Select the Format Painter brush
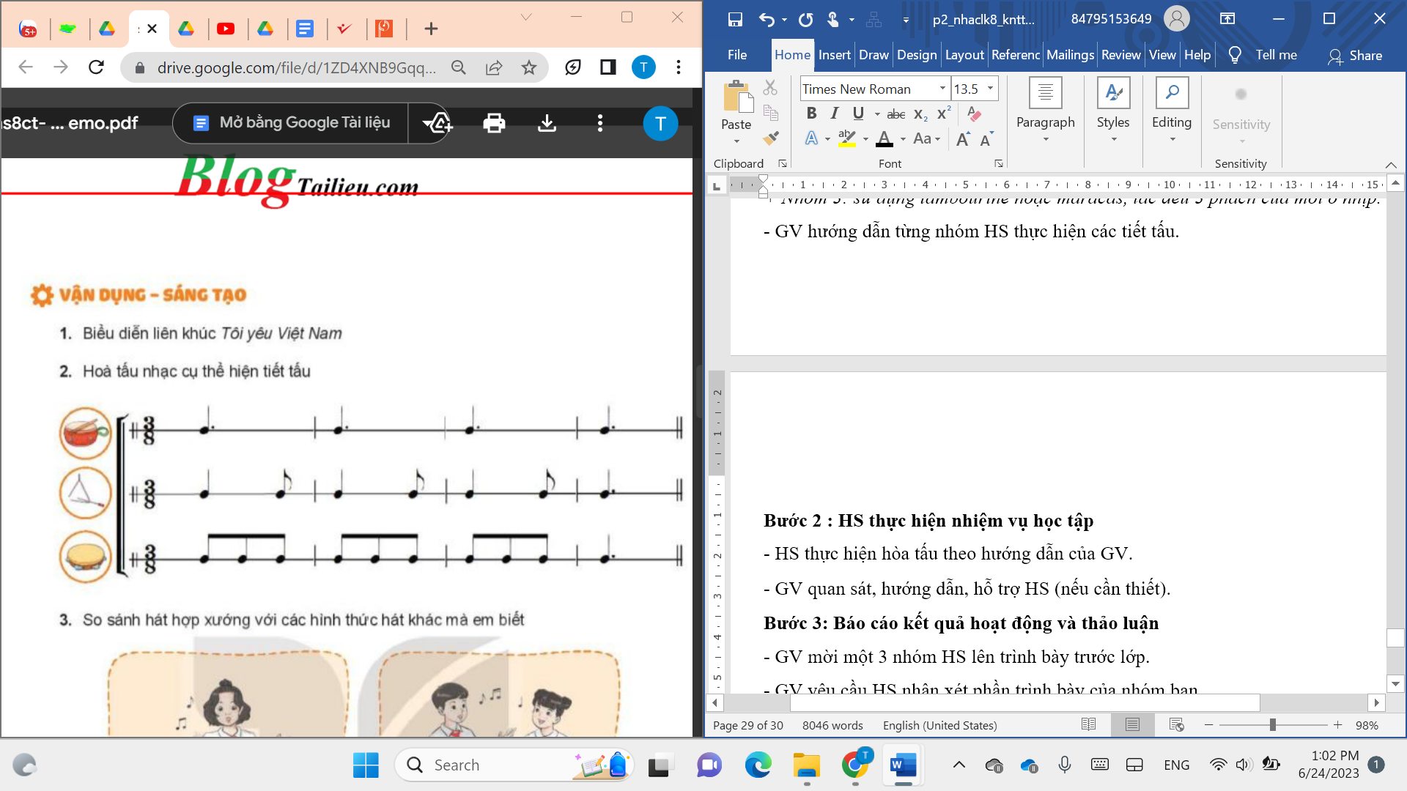This screenshot has width=1407, height=791. click(770, 138)
